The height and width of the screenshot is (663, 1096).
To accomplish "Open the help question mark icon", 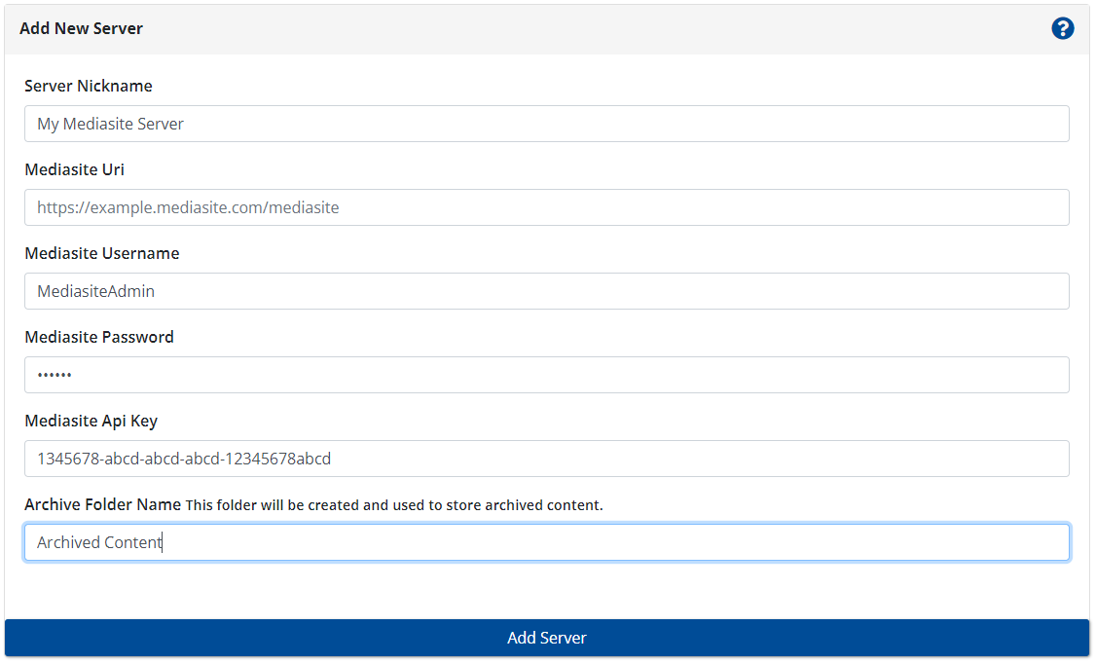I will pos(1062,28).
